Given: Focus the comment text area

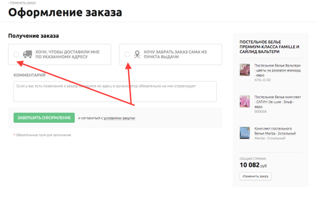Looking at the screenshot, I should click(x=115, y=92).
